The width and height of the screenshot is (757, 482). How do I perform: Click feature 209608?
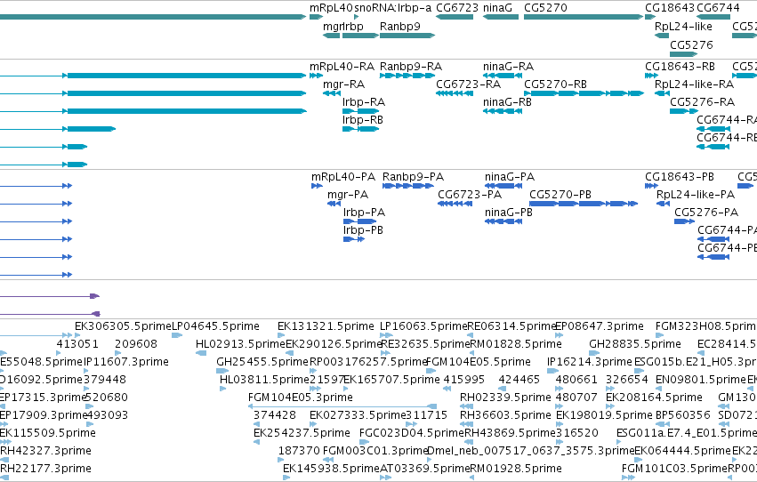click(136, 344)
